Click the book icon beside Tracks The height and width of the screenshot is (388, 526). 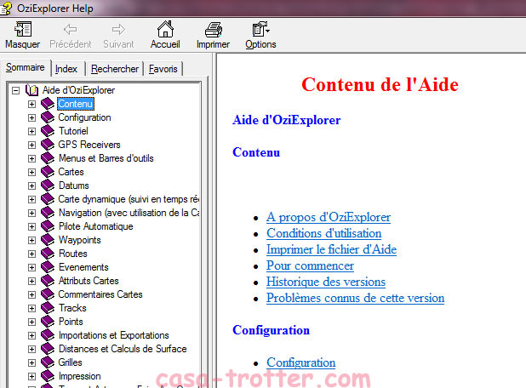coord(48,308)
